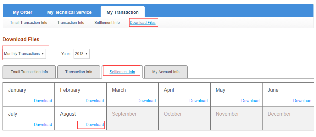Open Tmall Transaction Info in submenu bar
Image resolution: width=316 pixels, height=137 pixels.
pyautogui.click(x=29, y=23)
